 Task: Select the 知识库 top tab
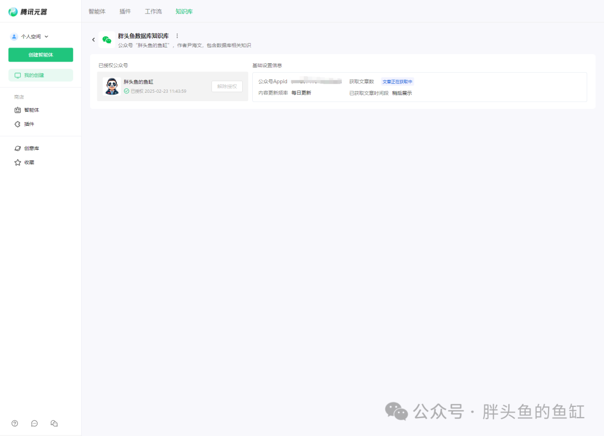(x=184, y=12)
